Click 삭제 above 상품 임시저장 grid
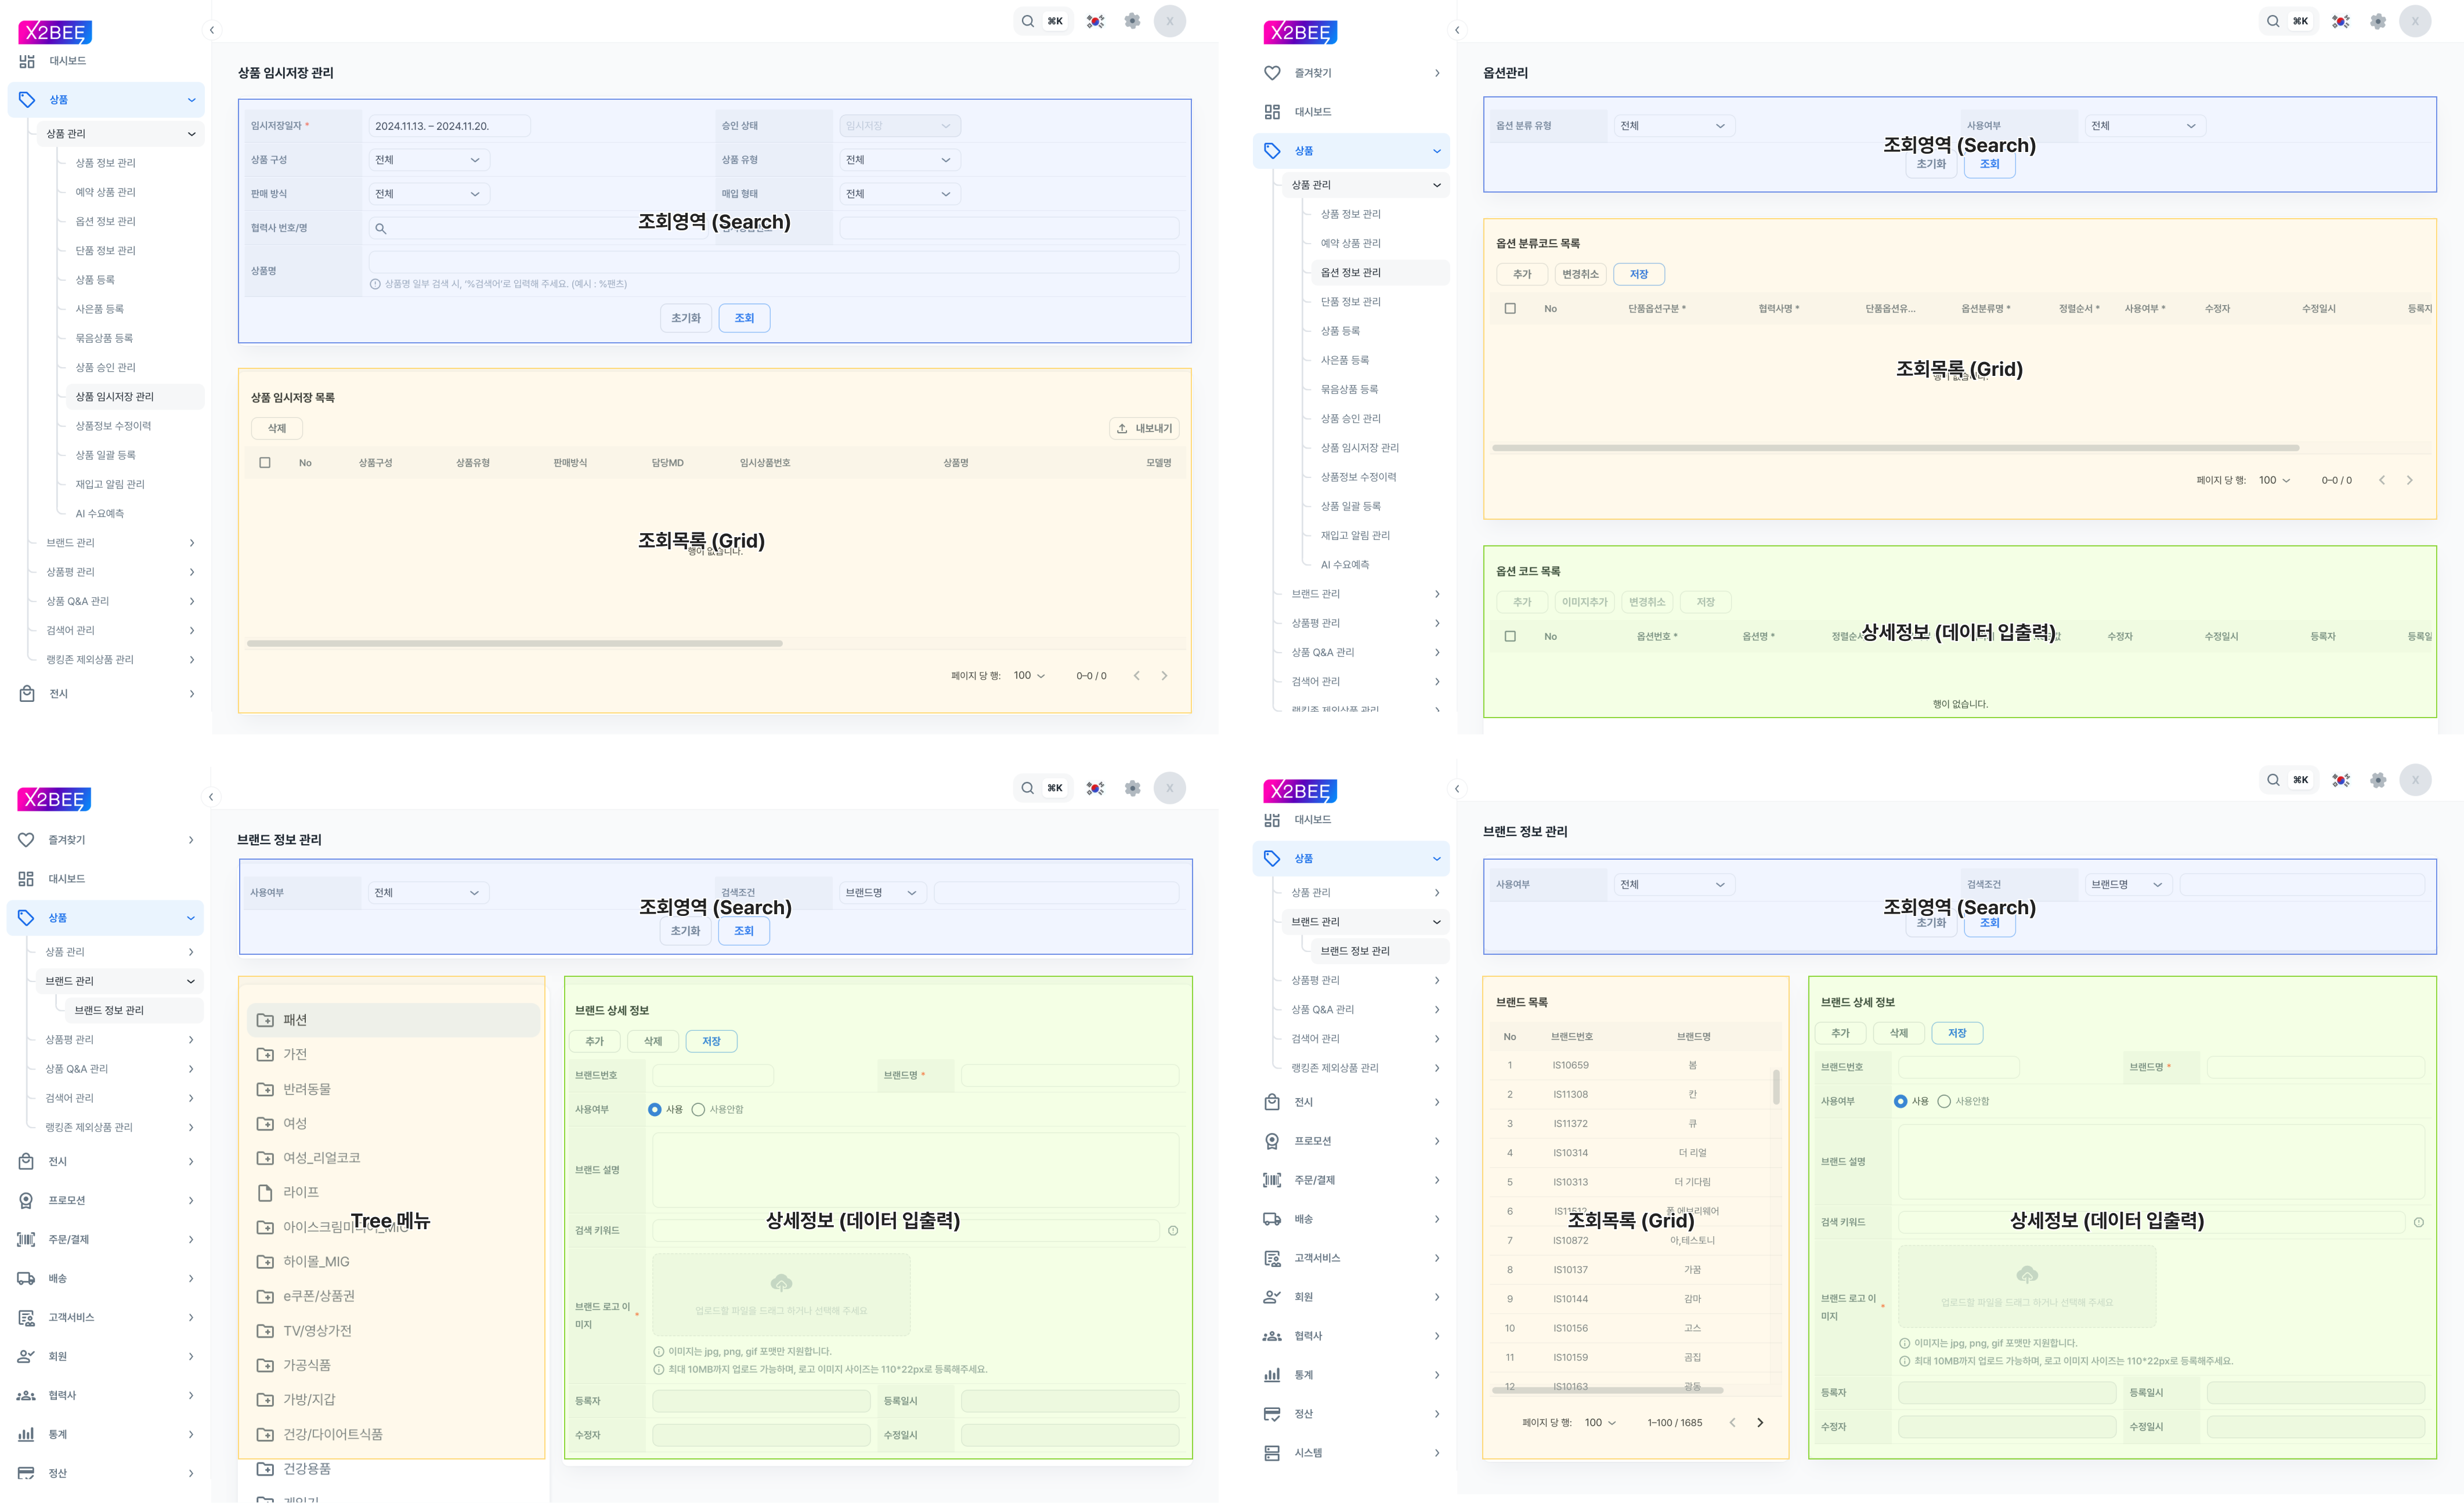 click(277, 429)
